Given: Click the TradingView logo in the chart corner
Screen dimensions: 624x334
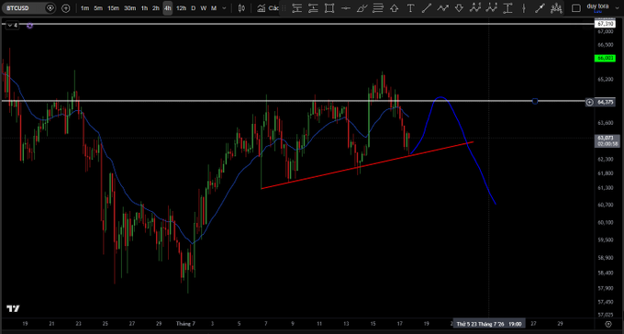Looking at the screenshot, I should 13,308.
